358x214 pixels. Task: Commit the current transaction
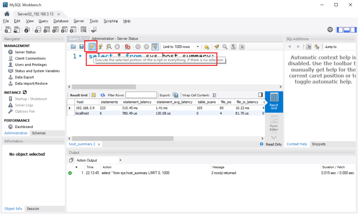(138, 47)
